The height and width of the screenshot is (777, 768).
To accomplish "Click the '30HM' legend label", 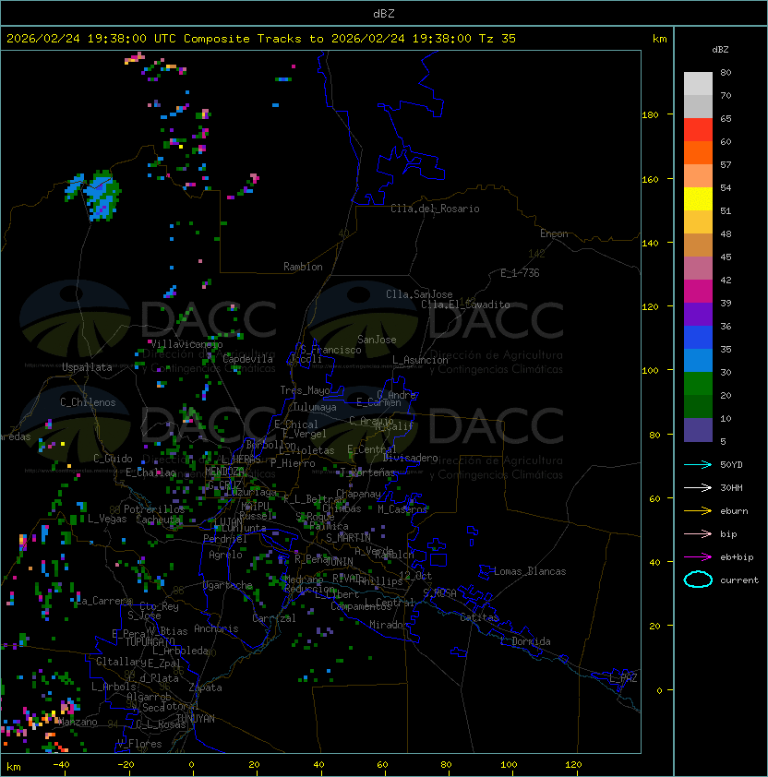I will [731, 488].
